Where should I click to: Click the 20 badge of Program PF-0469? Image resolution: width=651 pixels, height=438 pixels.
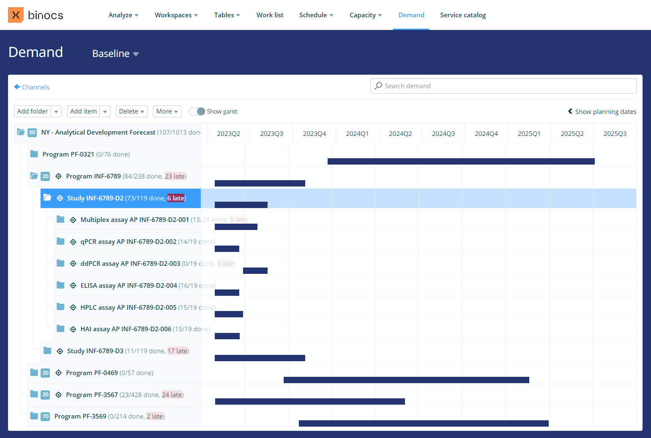pos(45,373)
